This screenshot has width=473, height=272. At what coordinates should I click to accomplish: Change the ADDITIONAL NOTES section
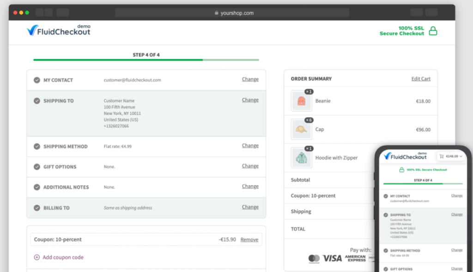(250, 186)
